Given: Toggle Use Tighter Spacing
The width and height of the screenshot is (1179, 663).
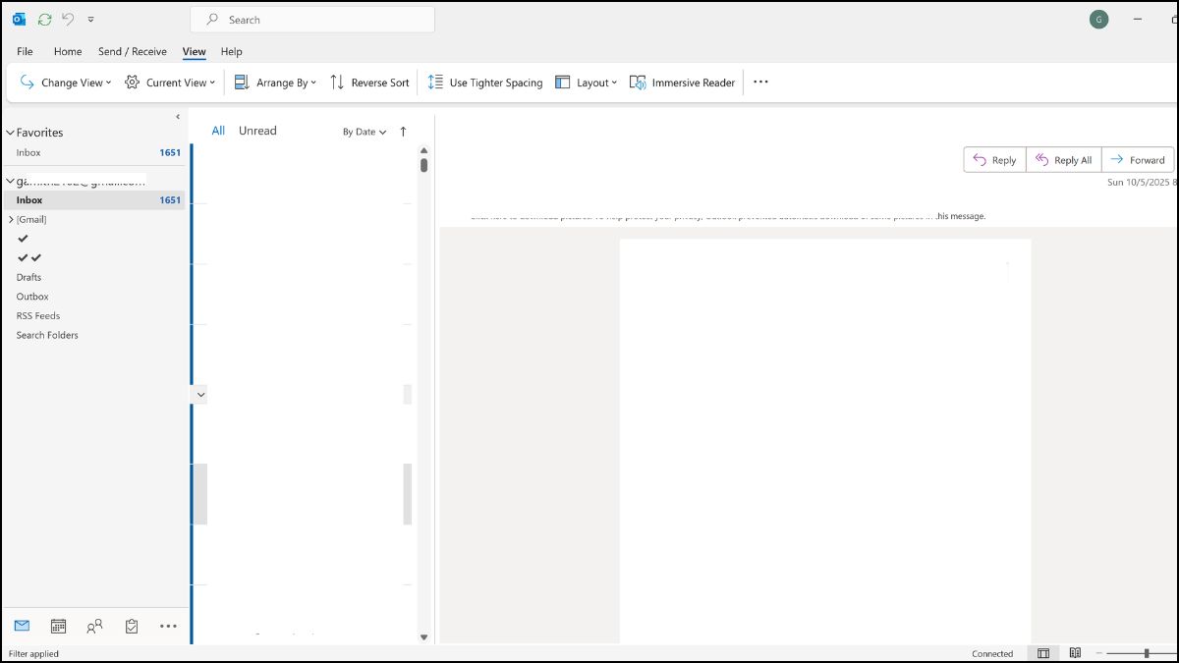Looking at the screenshot, I should (x=485, y=83).
